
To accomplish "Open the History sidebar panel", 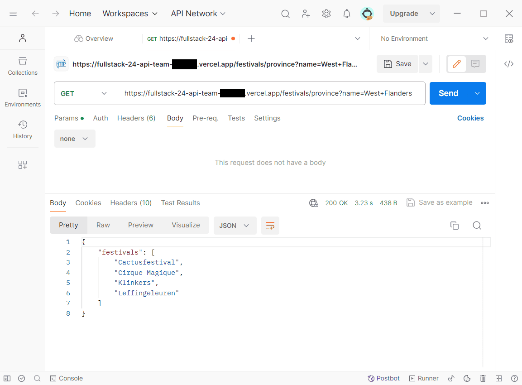I will tap(23, 130).
